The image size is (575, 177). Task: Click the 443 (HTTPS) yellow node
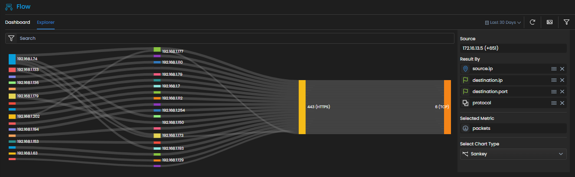pos(302,107)
